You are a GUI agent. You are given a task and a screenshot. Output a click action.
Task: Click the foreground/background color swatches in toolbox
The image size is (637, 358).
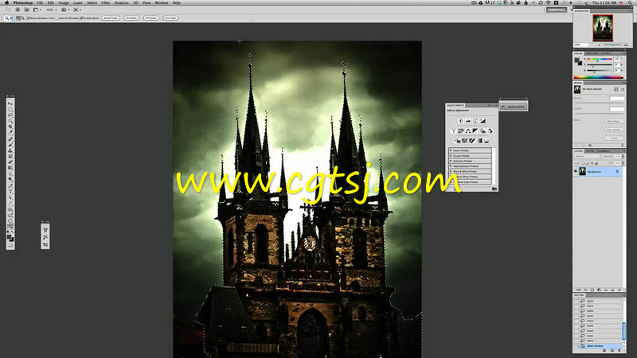pyautogui.click(x=10, y=238)
